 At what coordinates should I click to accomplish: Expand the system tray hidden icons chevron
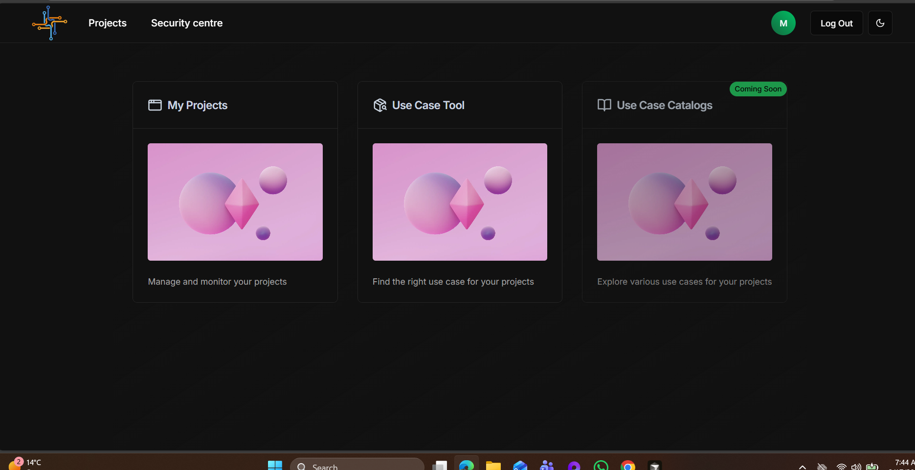point(802,467)
